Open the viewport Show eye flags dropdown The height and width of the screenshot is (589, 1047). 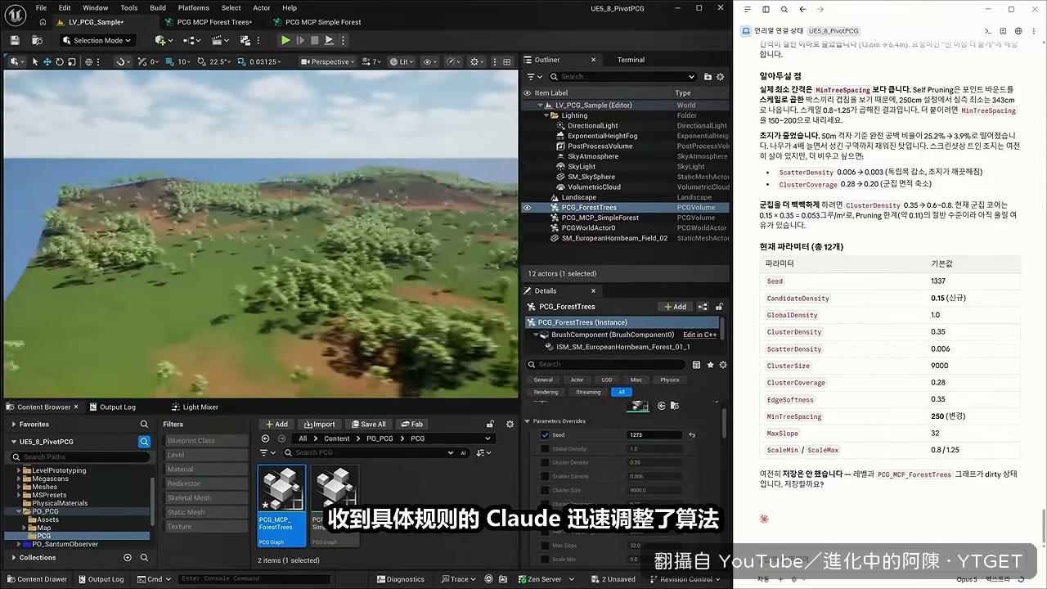430,61
